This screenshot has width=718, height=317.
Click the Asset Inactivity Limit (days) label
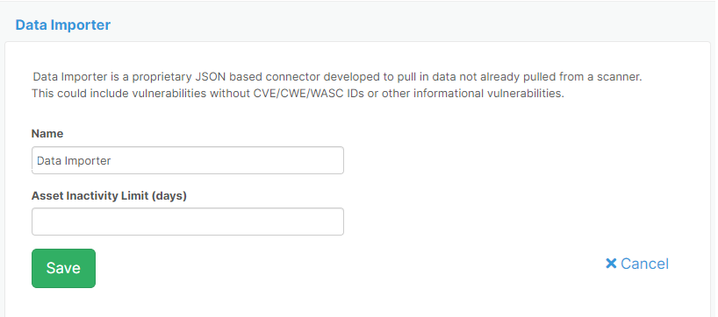click(109, 196)
